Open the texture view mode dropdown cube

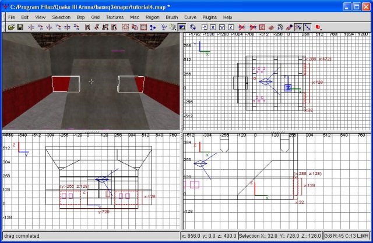173,27
